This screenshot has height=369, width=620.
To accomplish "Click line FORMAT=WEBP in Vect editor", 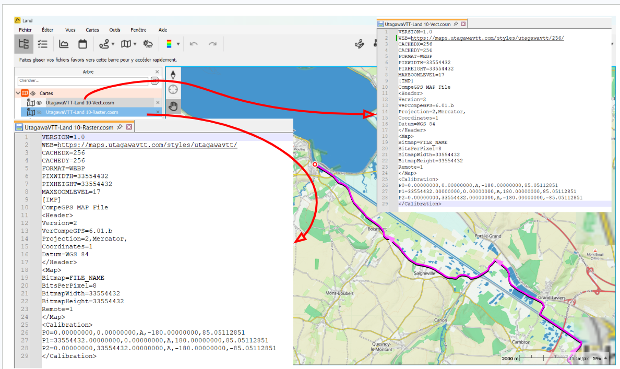I will [415, 56].
